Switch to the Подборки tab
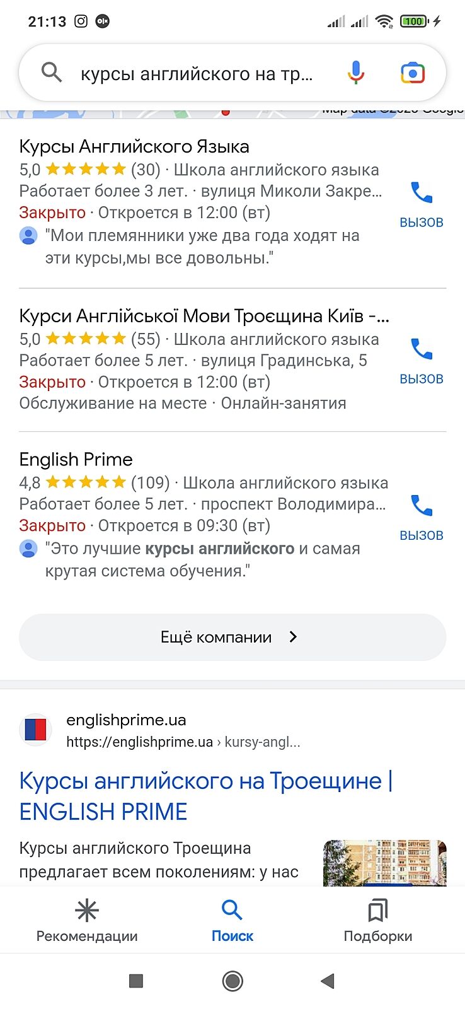465x1009 pixels. [x=378, y=921]
